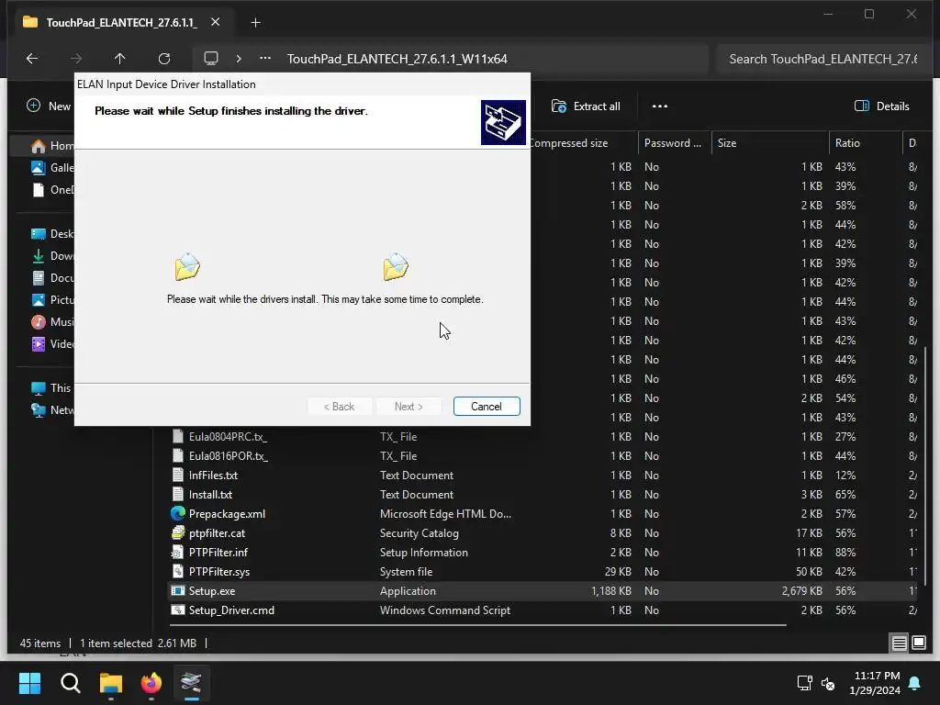Screen dimensions: 940x705
Task: Go up one folder level
Action: tap(120, 58)
